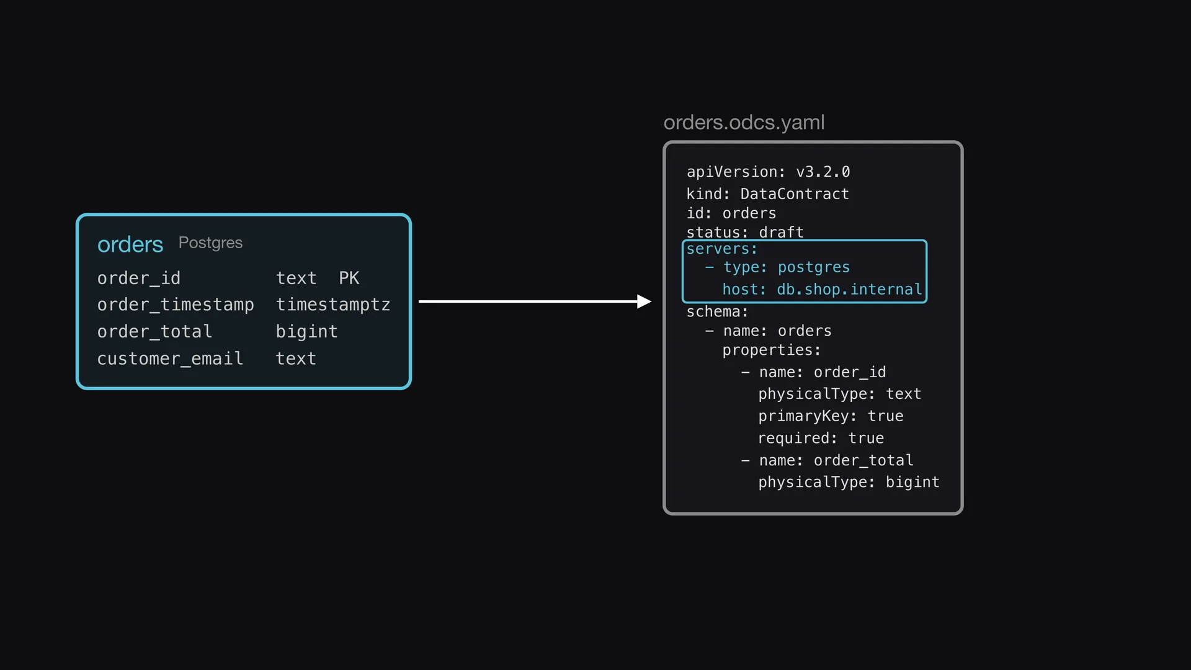This screenshot has height=670, width=1191.
Task: Click the 'orders' table title
Action: (130, 244)
